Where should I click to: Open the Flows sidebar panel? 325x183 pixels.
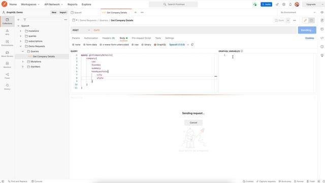click(7, 76)
